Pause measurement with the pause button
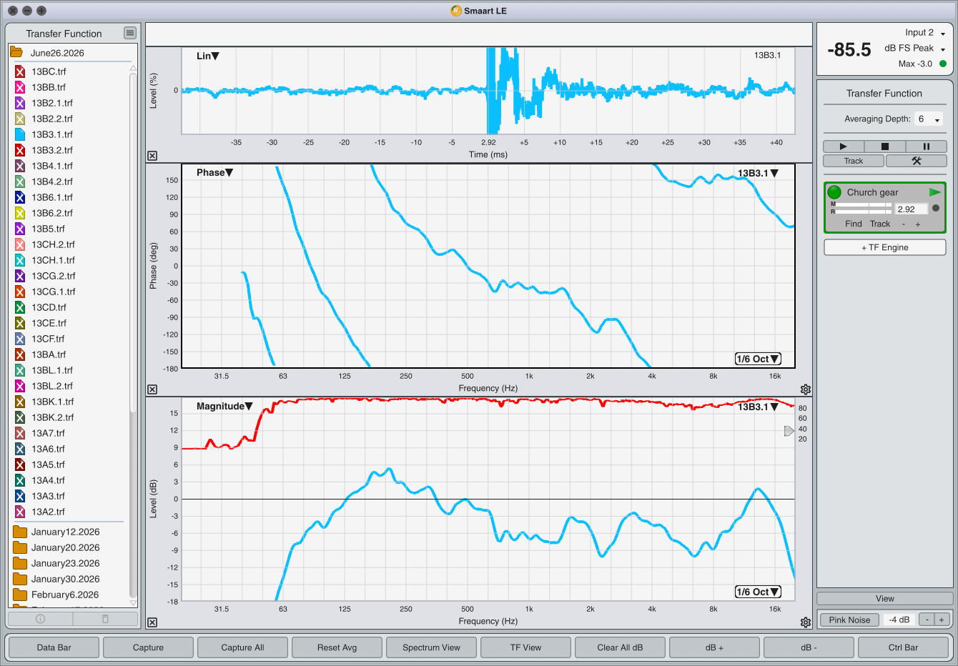The width and height of the screenshot is (958, 666). pos(926,146)
